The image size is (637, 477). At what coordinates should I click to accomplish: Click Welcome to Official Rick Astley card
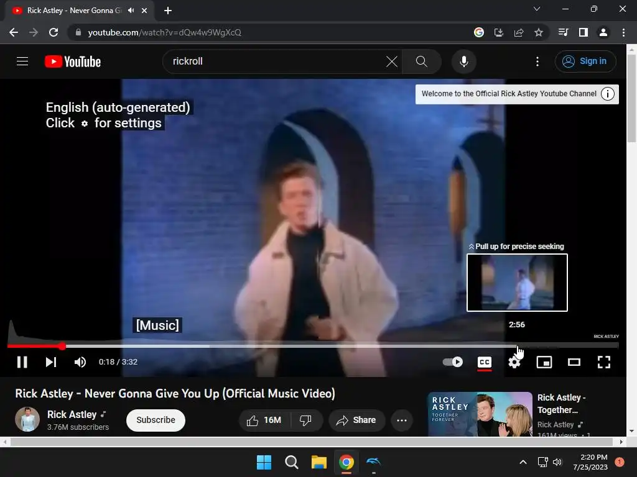509,94
